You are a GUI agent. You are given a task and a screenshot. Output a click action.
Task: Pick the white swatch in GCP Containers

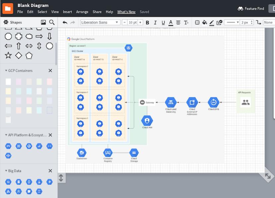8,81
